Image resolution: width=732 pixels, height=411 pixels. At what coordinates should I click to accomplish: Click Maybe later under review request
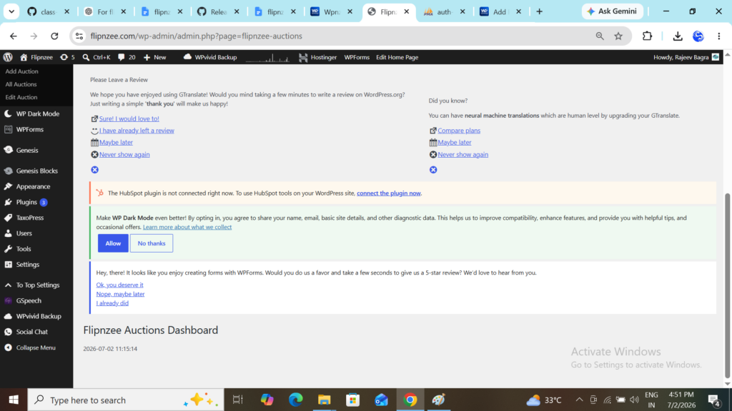coord(116,142)
